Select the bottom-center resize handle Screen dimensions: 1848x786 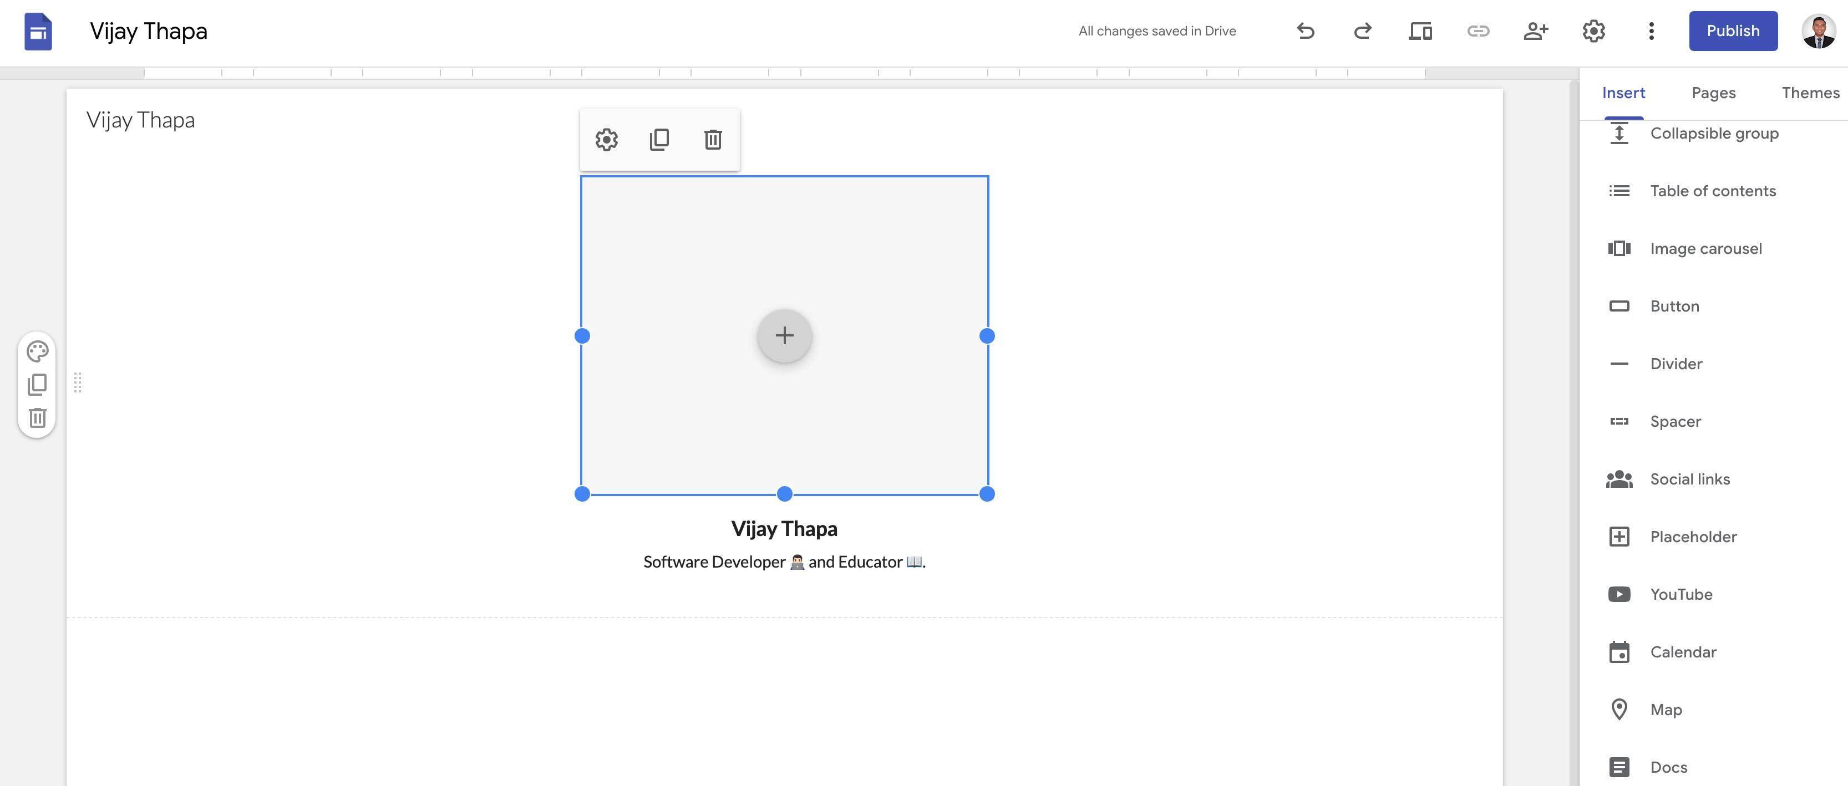pos(785,493)
